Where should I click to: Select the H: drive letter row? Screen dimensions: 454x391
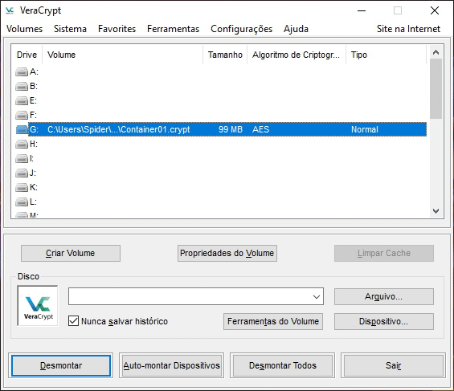pyautogui.click(x=34, y=144)
